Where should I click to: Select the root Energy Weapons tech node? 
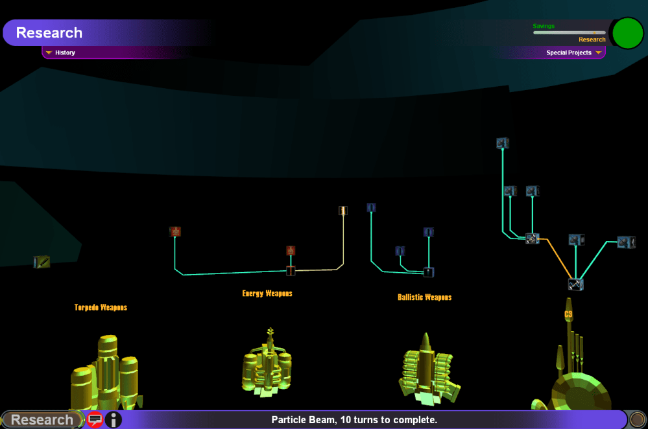pyautogui.click(x=291, y=270)
